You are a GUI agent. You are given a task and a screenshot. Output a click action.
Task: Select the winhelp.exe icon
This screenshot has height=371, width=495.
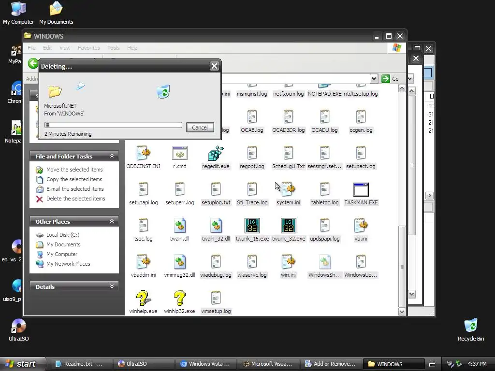pos(143,299)
